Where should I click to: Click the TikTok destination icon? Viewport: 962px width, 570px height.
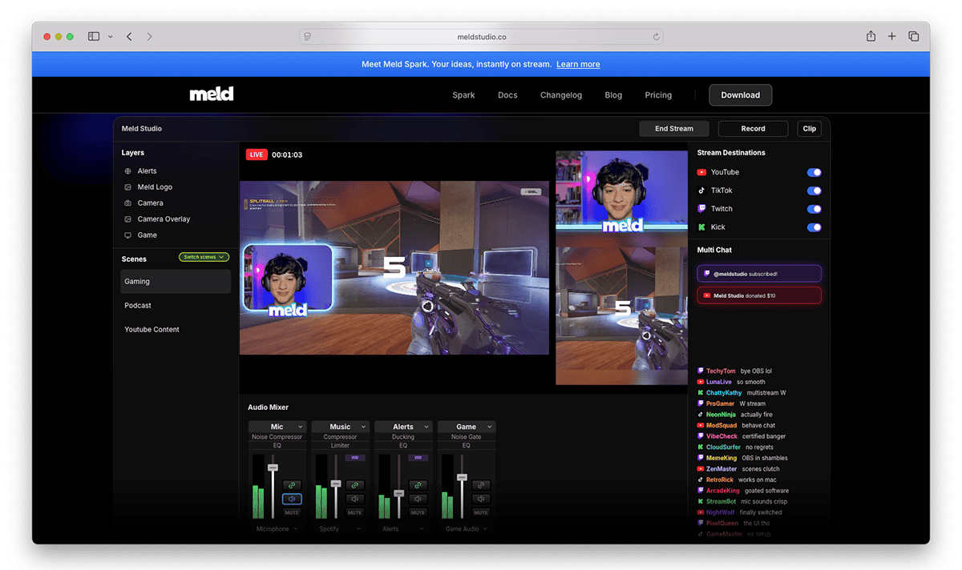pyautogui.click(x=701, y=191)
